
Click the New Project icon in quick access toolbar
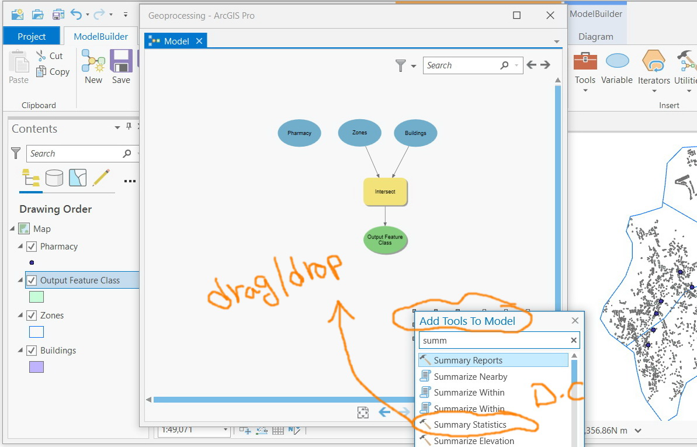[18, 15]
